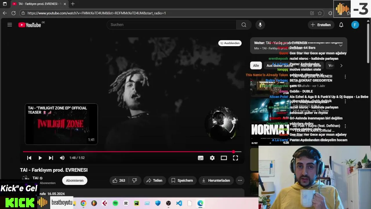The image size is (371, 209).
Task: Go to the previous video
Action: tap(29, 158)
